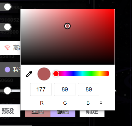The width and height of the screenshot is (132, 126).
Task: Click the current color preview circle
Action: (44, 74)
